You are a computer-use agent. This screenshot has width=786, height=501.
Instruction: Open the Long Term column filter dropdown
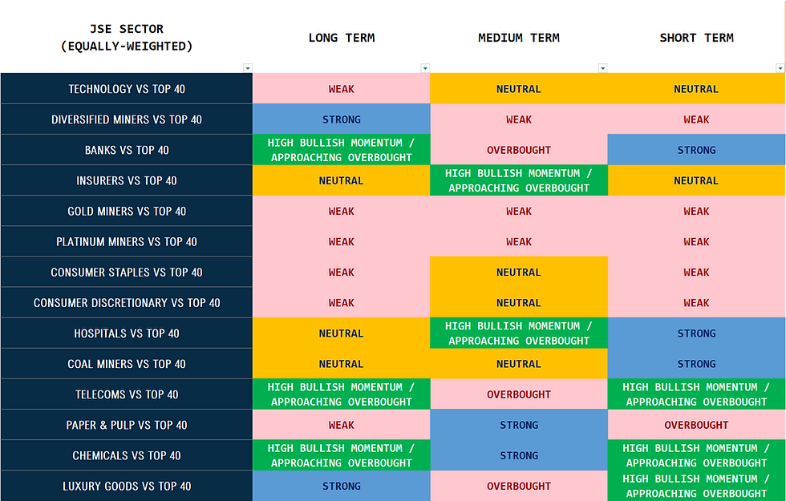click(425, 68)
